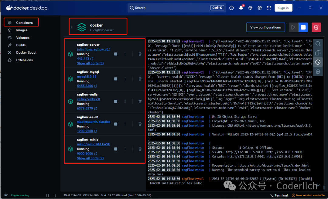Stop the ragflow-redis container

[x=116, y=101]
